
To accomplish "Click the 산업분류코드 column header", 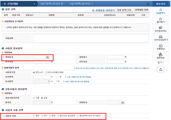I will (x=110, y=15).
